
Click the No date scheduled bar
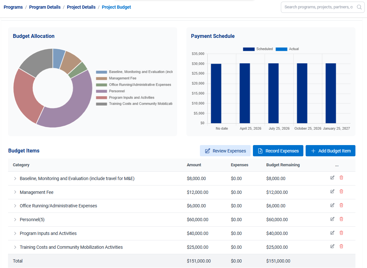[x=216, y=93]
